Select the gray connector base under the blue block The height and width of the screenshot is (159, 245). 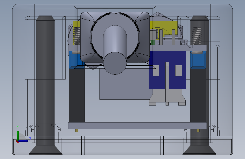pos(167,97)
